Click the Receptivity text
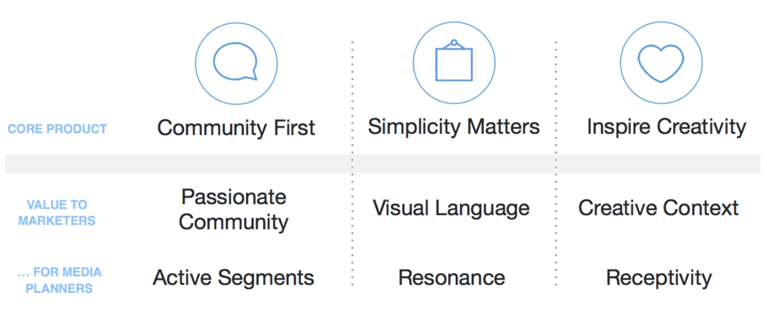 (x=659, y=278)
